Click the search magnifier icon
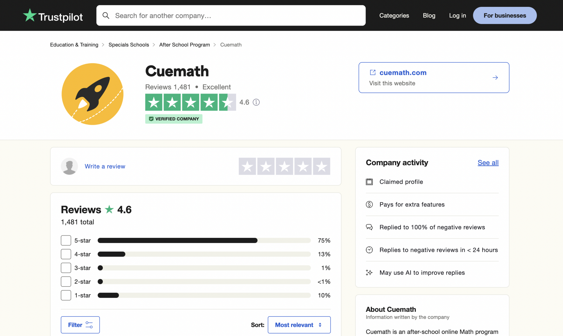This screenshot has height=336, width=563. pos(106,15)
